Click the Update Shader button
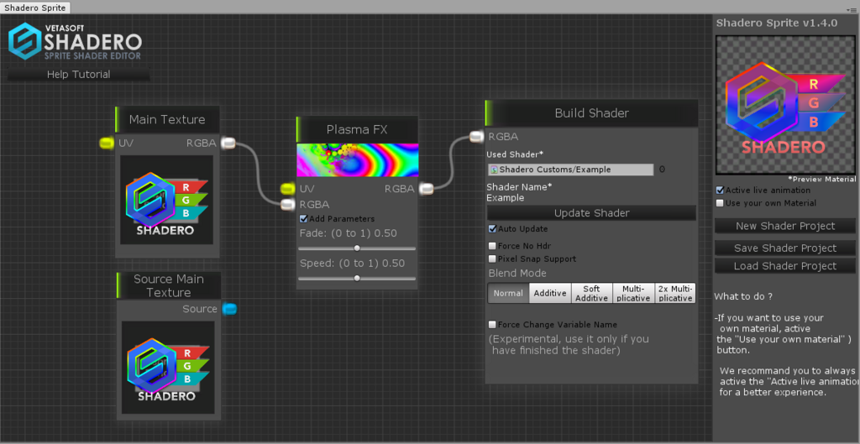The image size is (860, 444). (x=592, y=212)
